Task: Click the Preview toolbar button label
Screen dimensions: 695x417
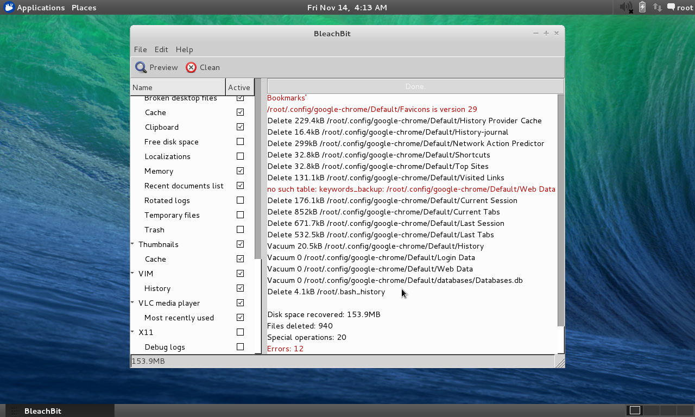Action: click(163, 67)
